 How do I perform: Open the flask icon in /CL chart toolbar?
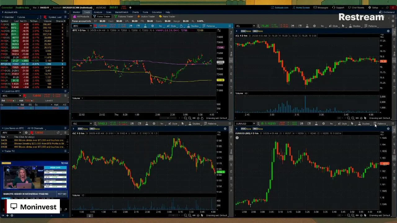pyautogui.click(x=307, y=26)
